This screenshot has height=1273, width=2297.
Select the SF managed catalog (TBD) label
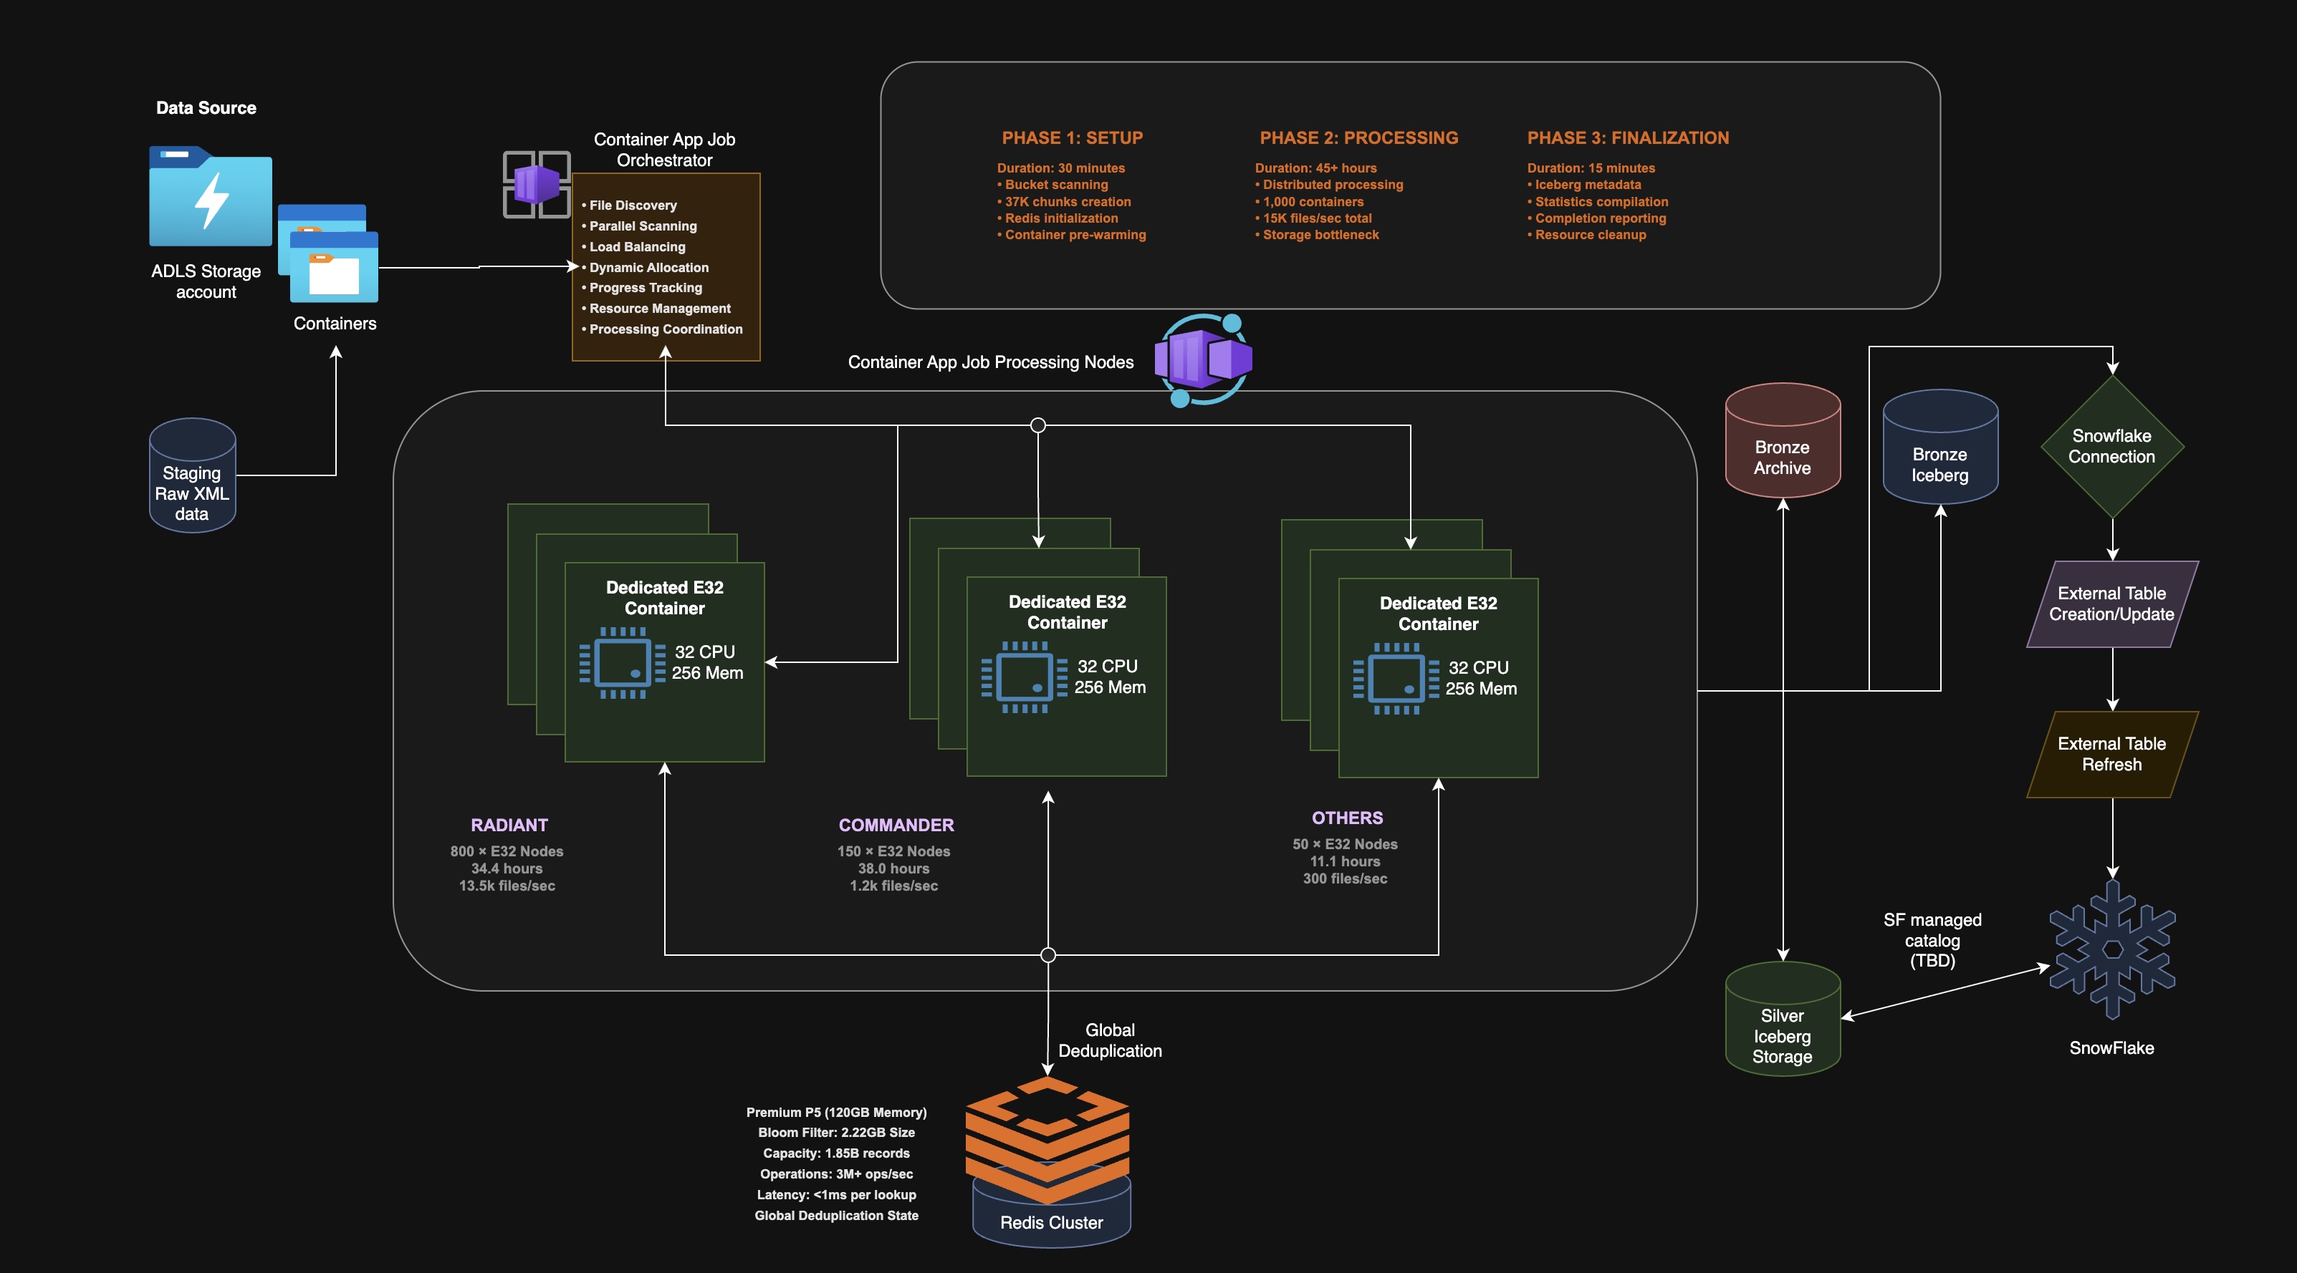point(1932,940)
